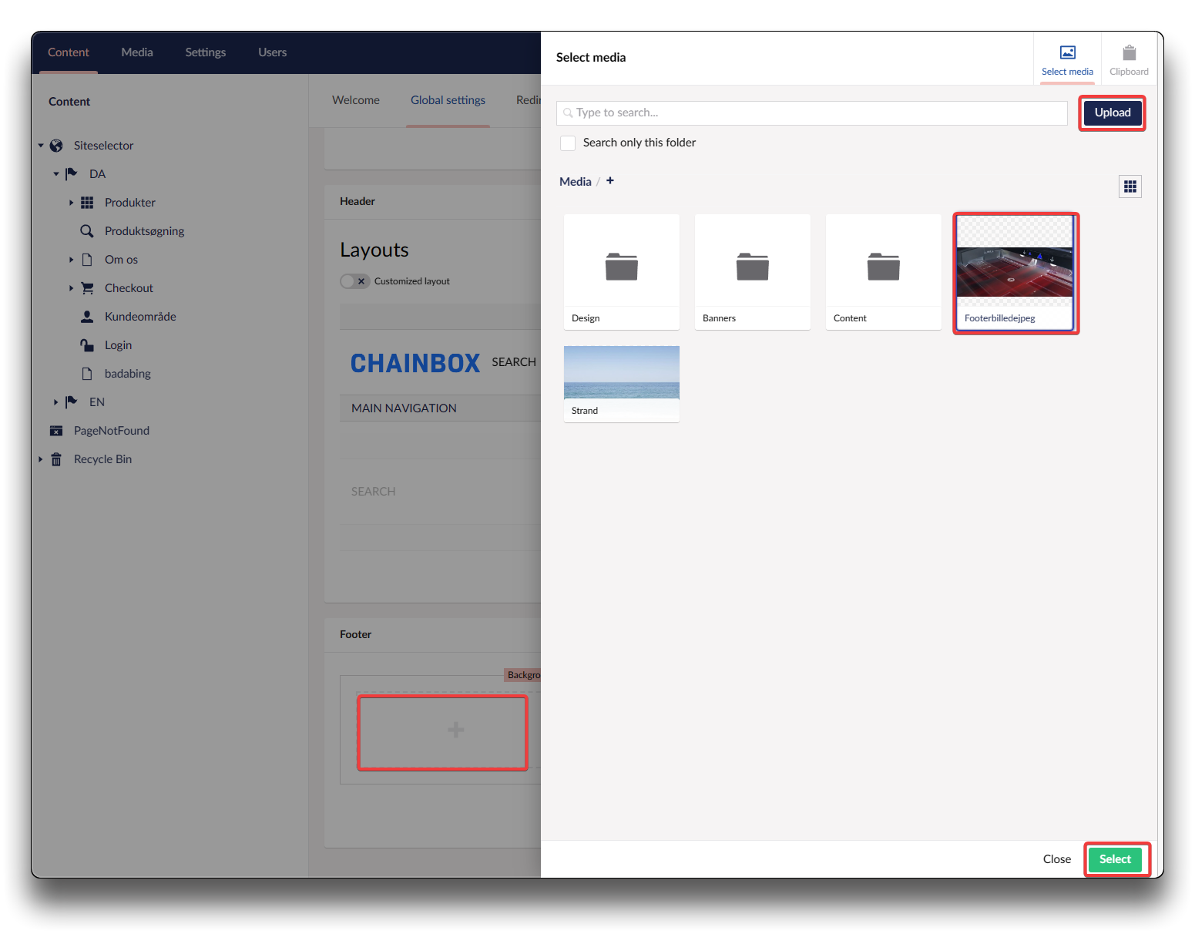Screen dimensions: 1195x934
Task: Open the Design folder
Action: (621, 271)
